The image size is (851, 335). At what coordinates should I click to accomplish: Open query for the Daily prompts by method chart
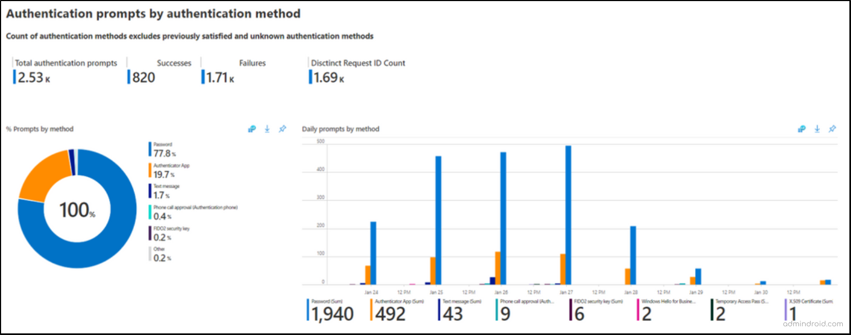(801, 129)
